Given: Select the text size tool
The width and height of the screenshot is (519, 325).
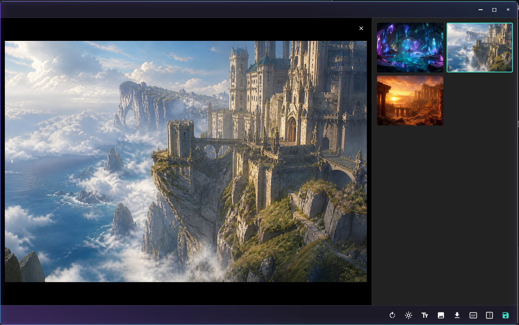Looking at the screenshot, I should click(425, 315).
